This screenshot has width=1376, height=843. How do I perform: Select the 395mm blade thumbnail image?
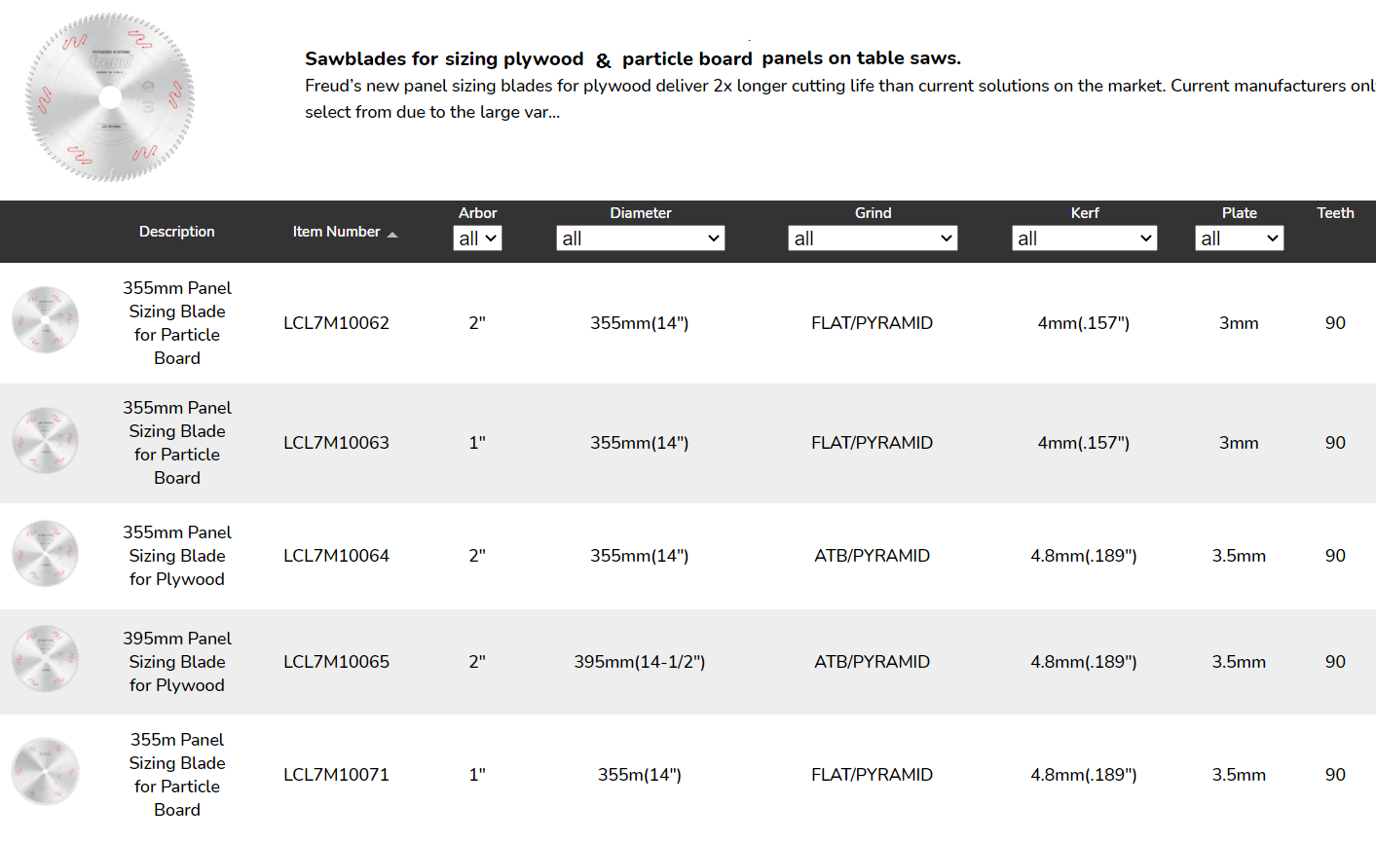[x=45, y=659]
